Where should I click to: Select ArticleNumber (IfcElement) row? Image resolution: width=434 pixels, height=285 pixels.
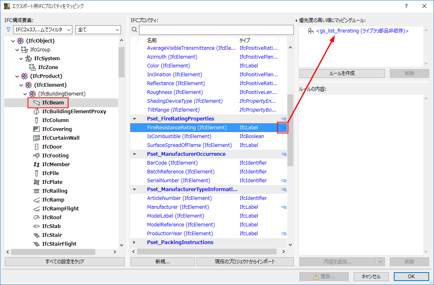point(209,198)
